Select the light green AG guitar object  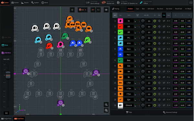pos(87,40)
